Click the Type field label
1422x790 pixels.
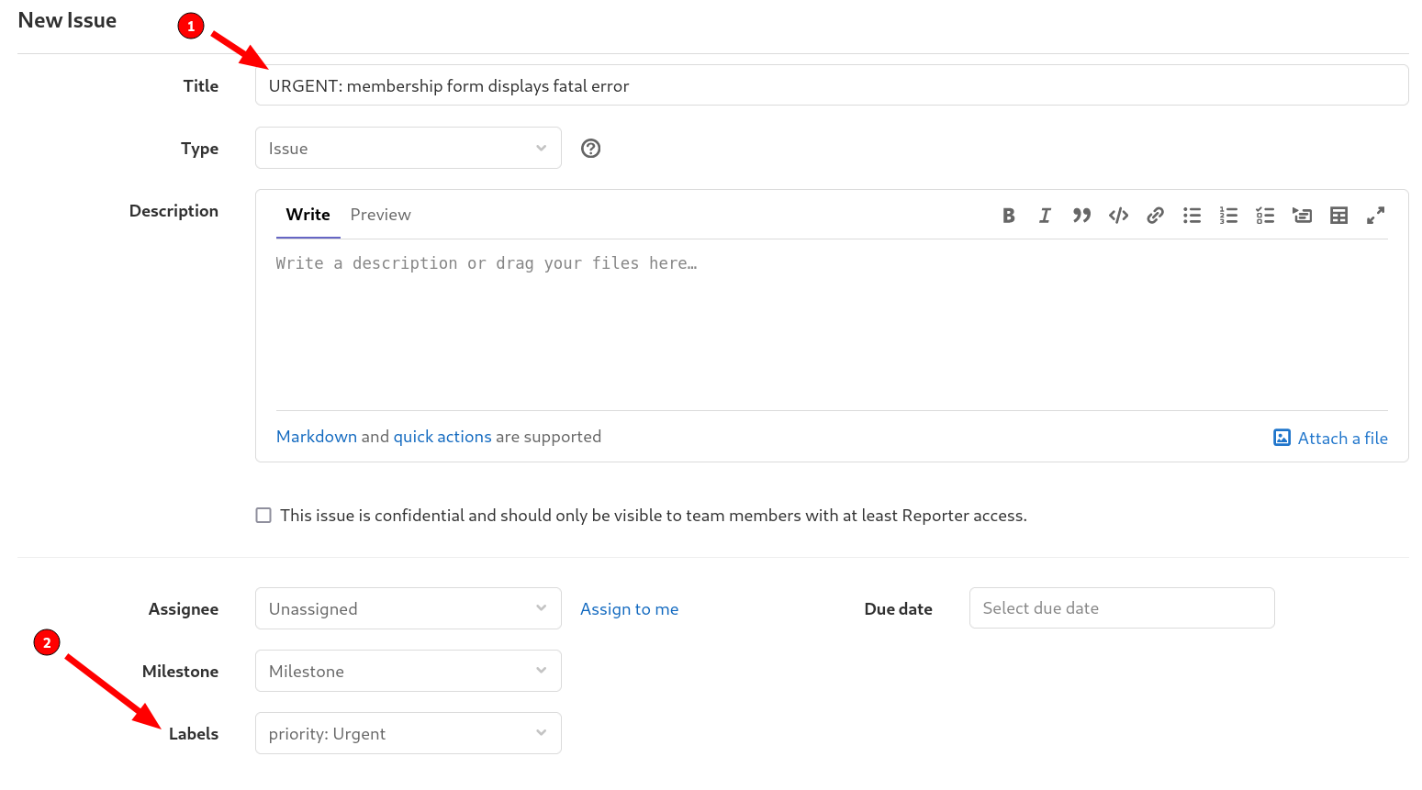[199, 149]
